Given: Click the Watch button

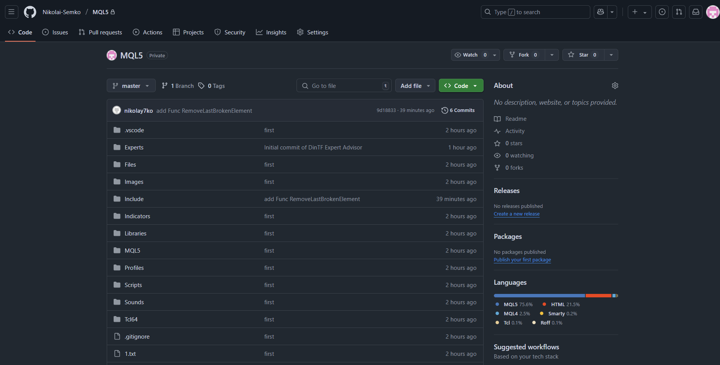Looking at the screenshot, I should tap(470, 55).
